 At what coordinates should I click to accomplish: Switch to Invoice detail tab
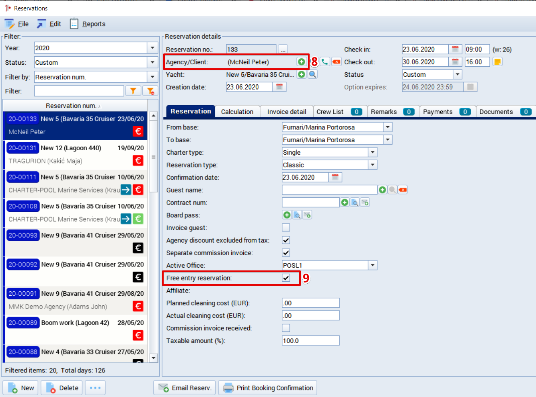(287, 112)
